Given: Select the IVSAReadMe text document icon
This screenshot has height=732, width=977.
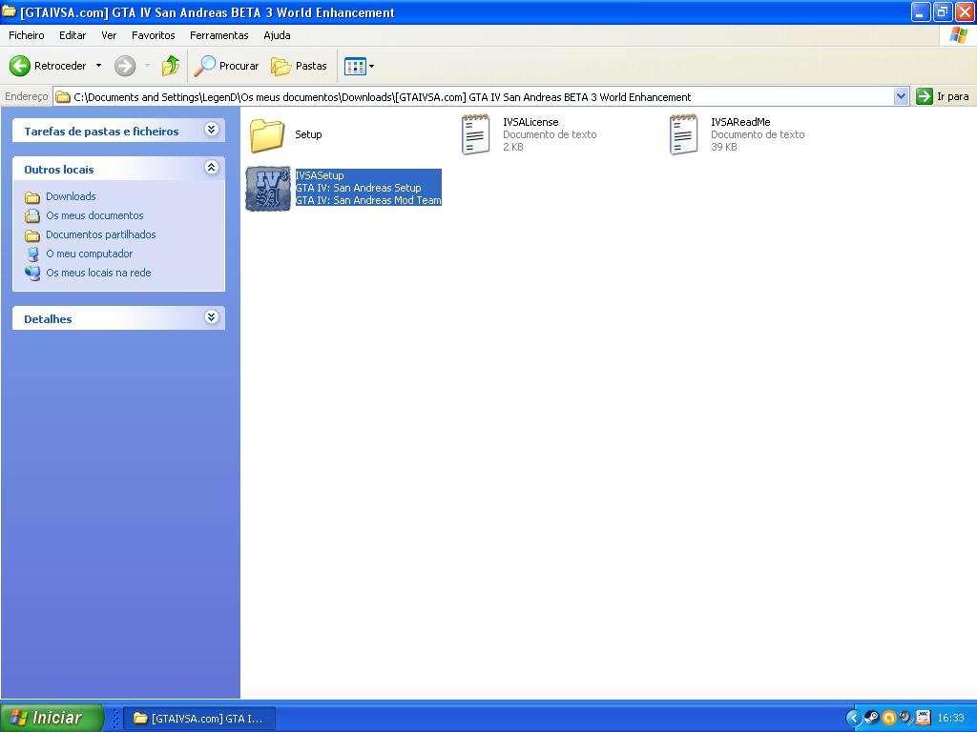Looking at the screenshot, I should tap(684, 134).
